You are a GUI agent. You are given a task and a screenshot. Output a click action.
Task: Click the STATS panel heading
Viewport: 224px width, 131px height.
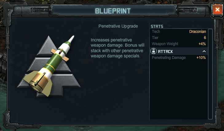157,26
